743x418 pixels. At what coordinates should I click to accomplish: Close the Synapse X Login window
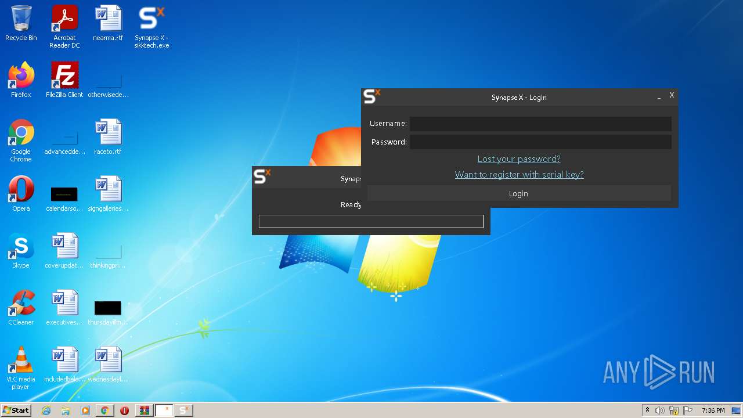coord(672,95)
